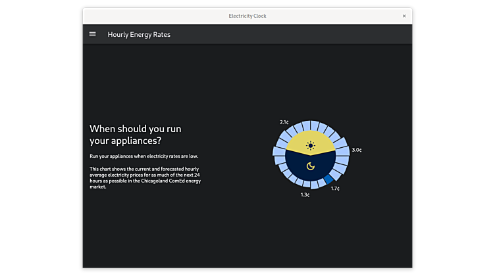Click the Chicagoland ComEd chart description paragraph
The width and height of the screenshot is (495, 278).
click(145, 177)
